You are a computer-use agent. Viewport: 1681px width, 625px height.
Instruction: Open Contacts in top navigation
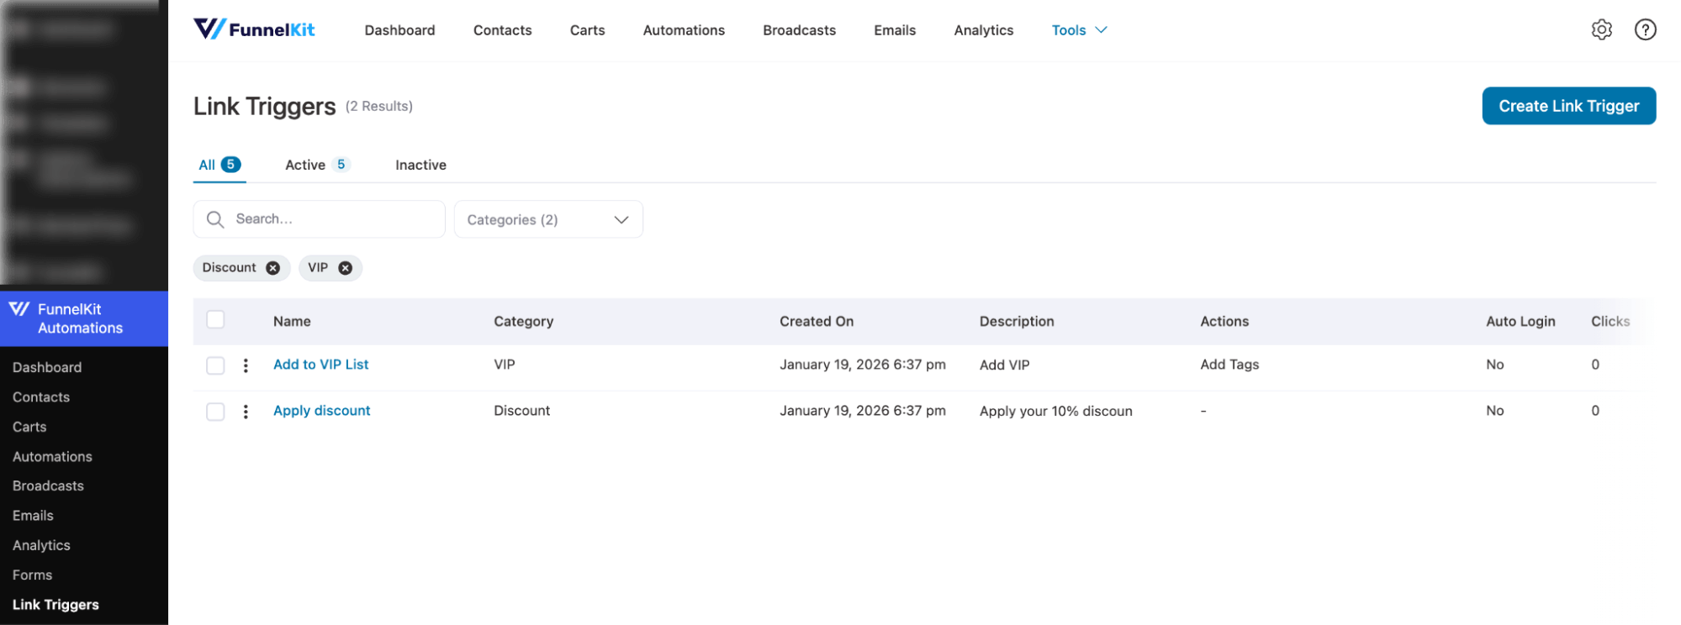[502, 30]
